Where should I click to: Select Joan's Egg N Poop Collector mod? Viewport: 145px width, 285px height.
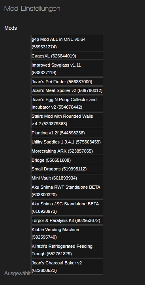point(67,103)
